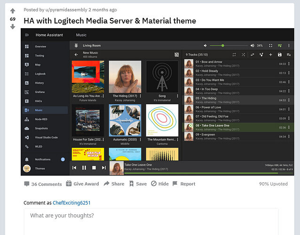The width and height of the screenshot is (300, 235).
Task: Hide the post
Action: pyautogui.click(x=160, y=184)
